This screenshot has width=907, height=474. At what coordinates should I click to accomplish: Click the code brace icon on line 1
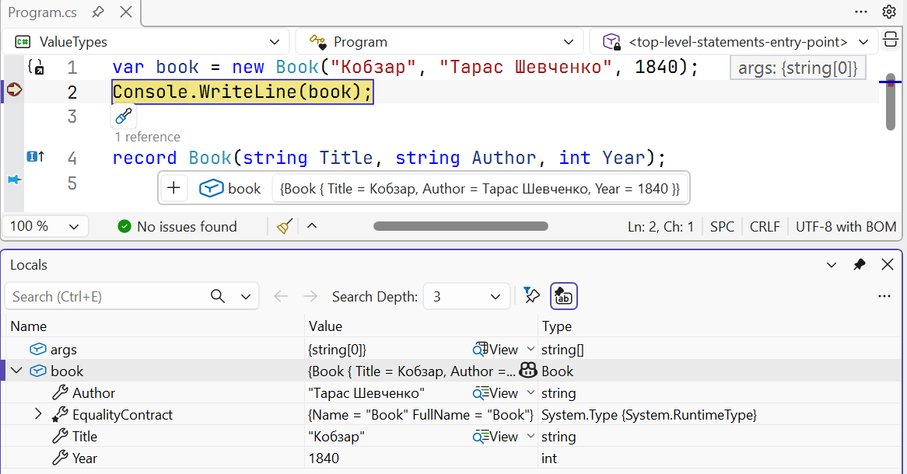tap(35, 67)
